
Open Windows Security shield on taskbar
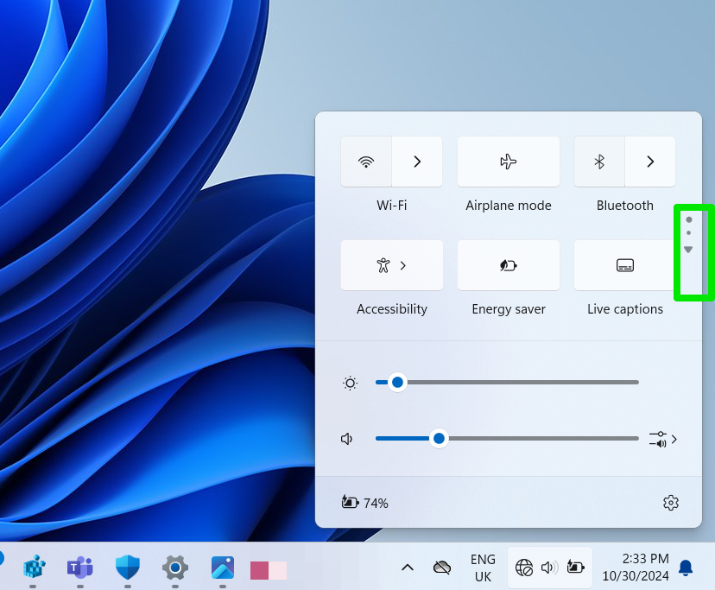click(128, 568)
